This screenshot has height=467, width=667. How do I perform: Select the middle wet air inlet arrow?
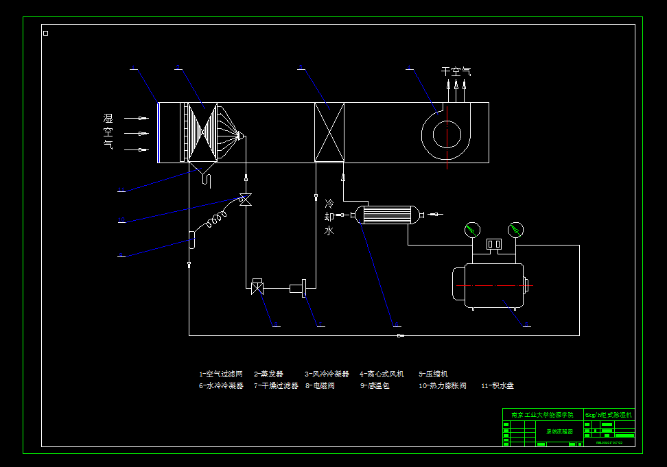click(137, 134)
